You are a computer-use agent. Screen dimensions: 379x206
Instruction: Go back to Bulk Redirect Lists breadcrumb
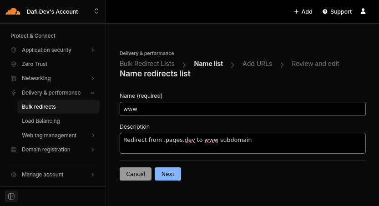point(147,64)
